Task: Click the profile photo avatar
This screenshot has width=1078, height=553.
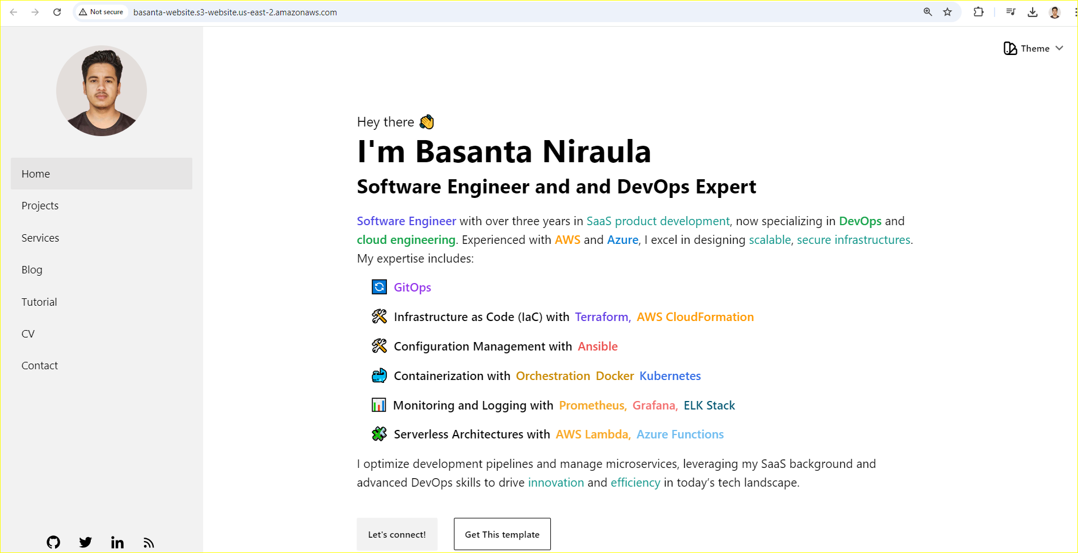Action: pyautogui.click(x=102, y=91)
